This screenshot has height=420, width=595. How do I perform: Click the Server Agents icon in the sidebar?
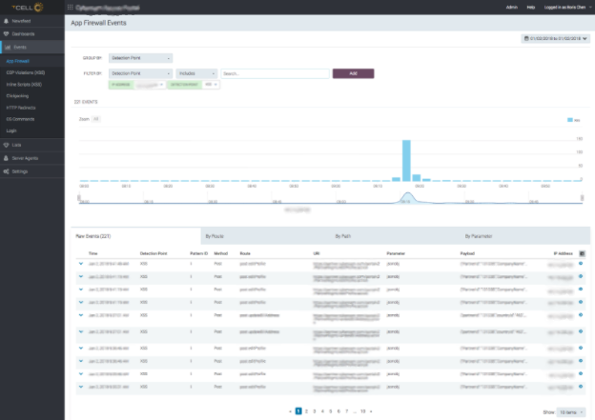pyautogui.click(x=7, y=157)
